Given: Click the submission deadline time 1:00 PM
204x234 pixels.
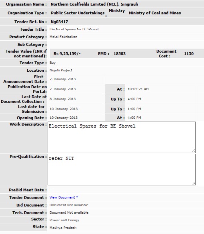Looking at the screenshot, I should [x=134, y=109].
